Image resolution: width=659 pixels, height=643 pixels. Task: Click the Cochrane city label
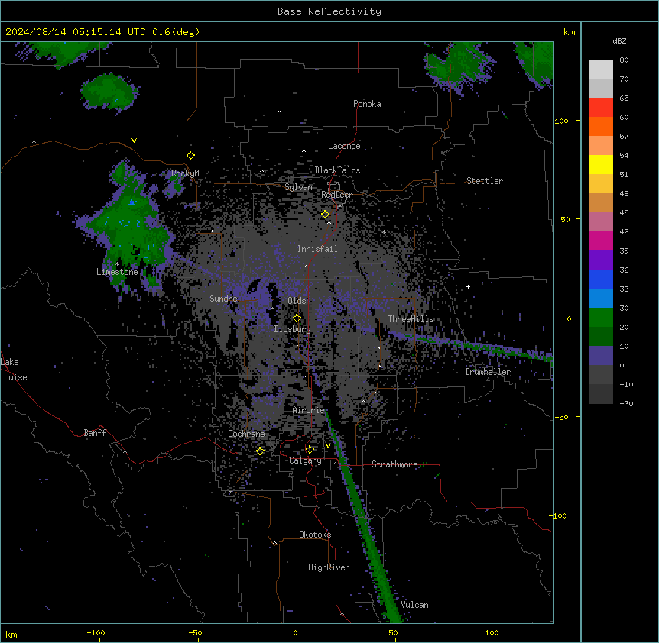click(x=246, y=434)
